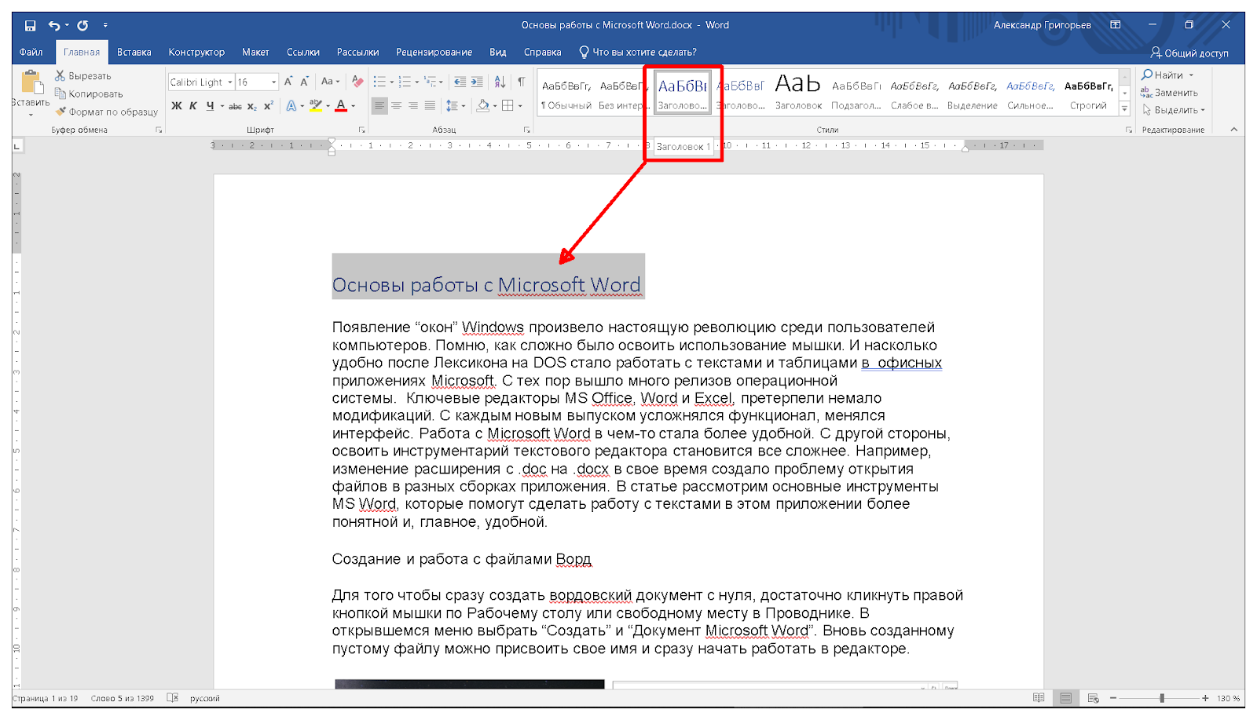Viewport: 1257px width, 720px height.
Task: Increase the font size with the larger A icon
Action: pyautogui.click(x=288, y=82)
